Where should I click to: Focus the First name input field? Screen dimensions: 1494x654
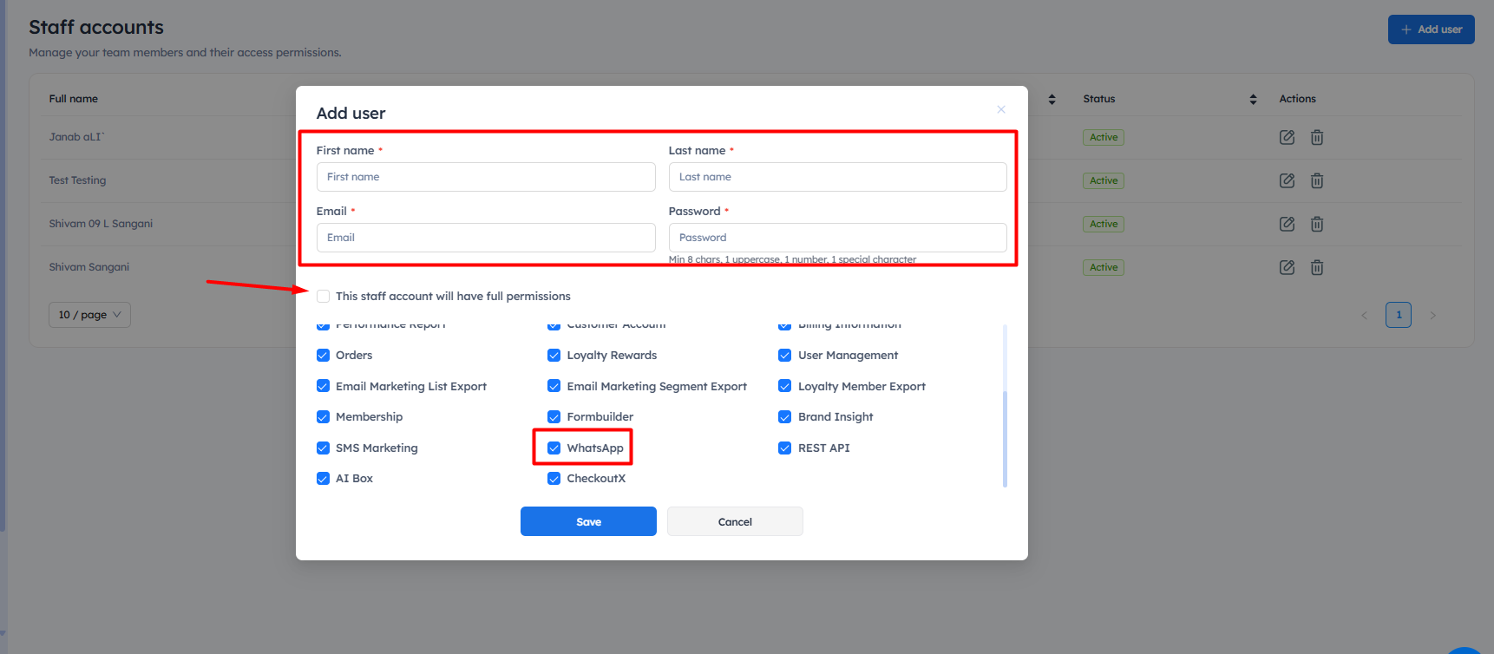click(x=486, y=177)
